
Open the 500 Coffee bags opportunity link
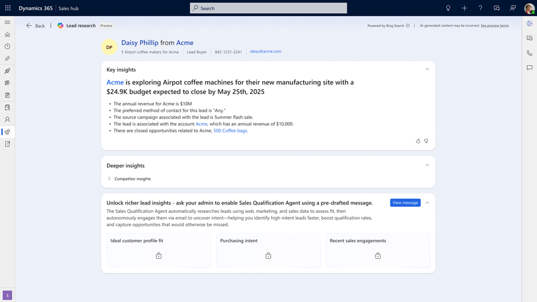(230, 130)
